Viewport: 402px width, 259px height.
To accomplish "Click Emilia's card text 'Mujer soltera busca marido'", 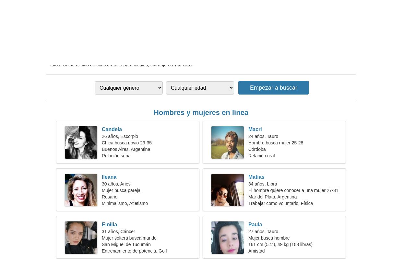I will tap(129, 238).
